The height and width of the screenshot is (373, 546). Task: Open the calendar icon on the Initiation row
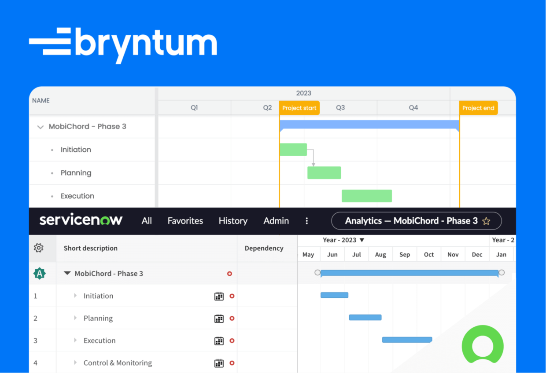point(219,296)
